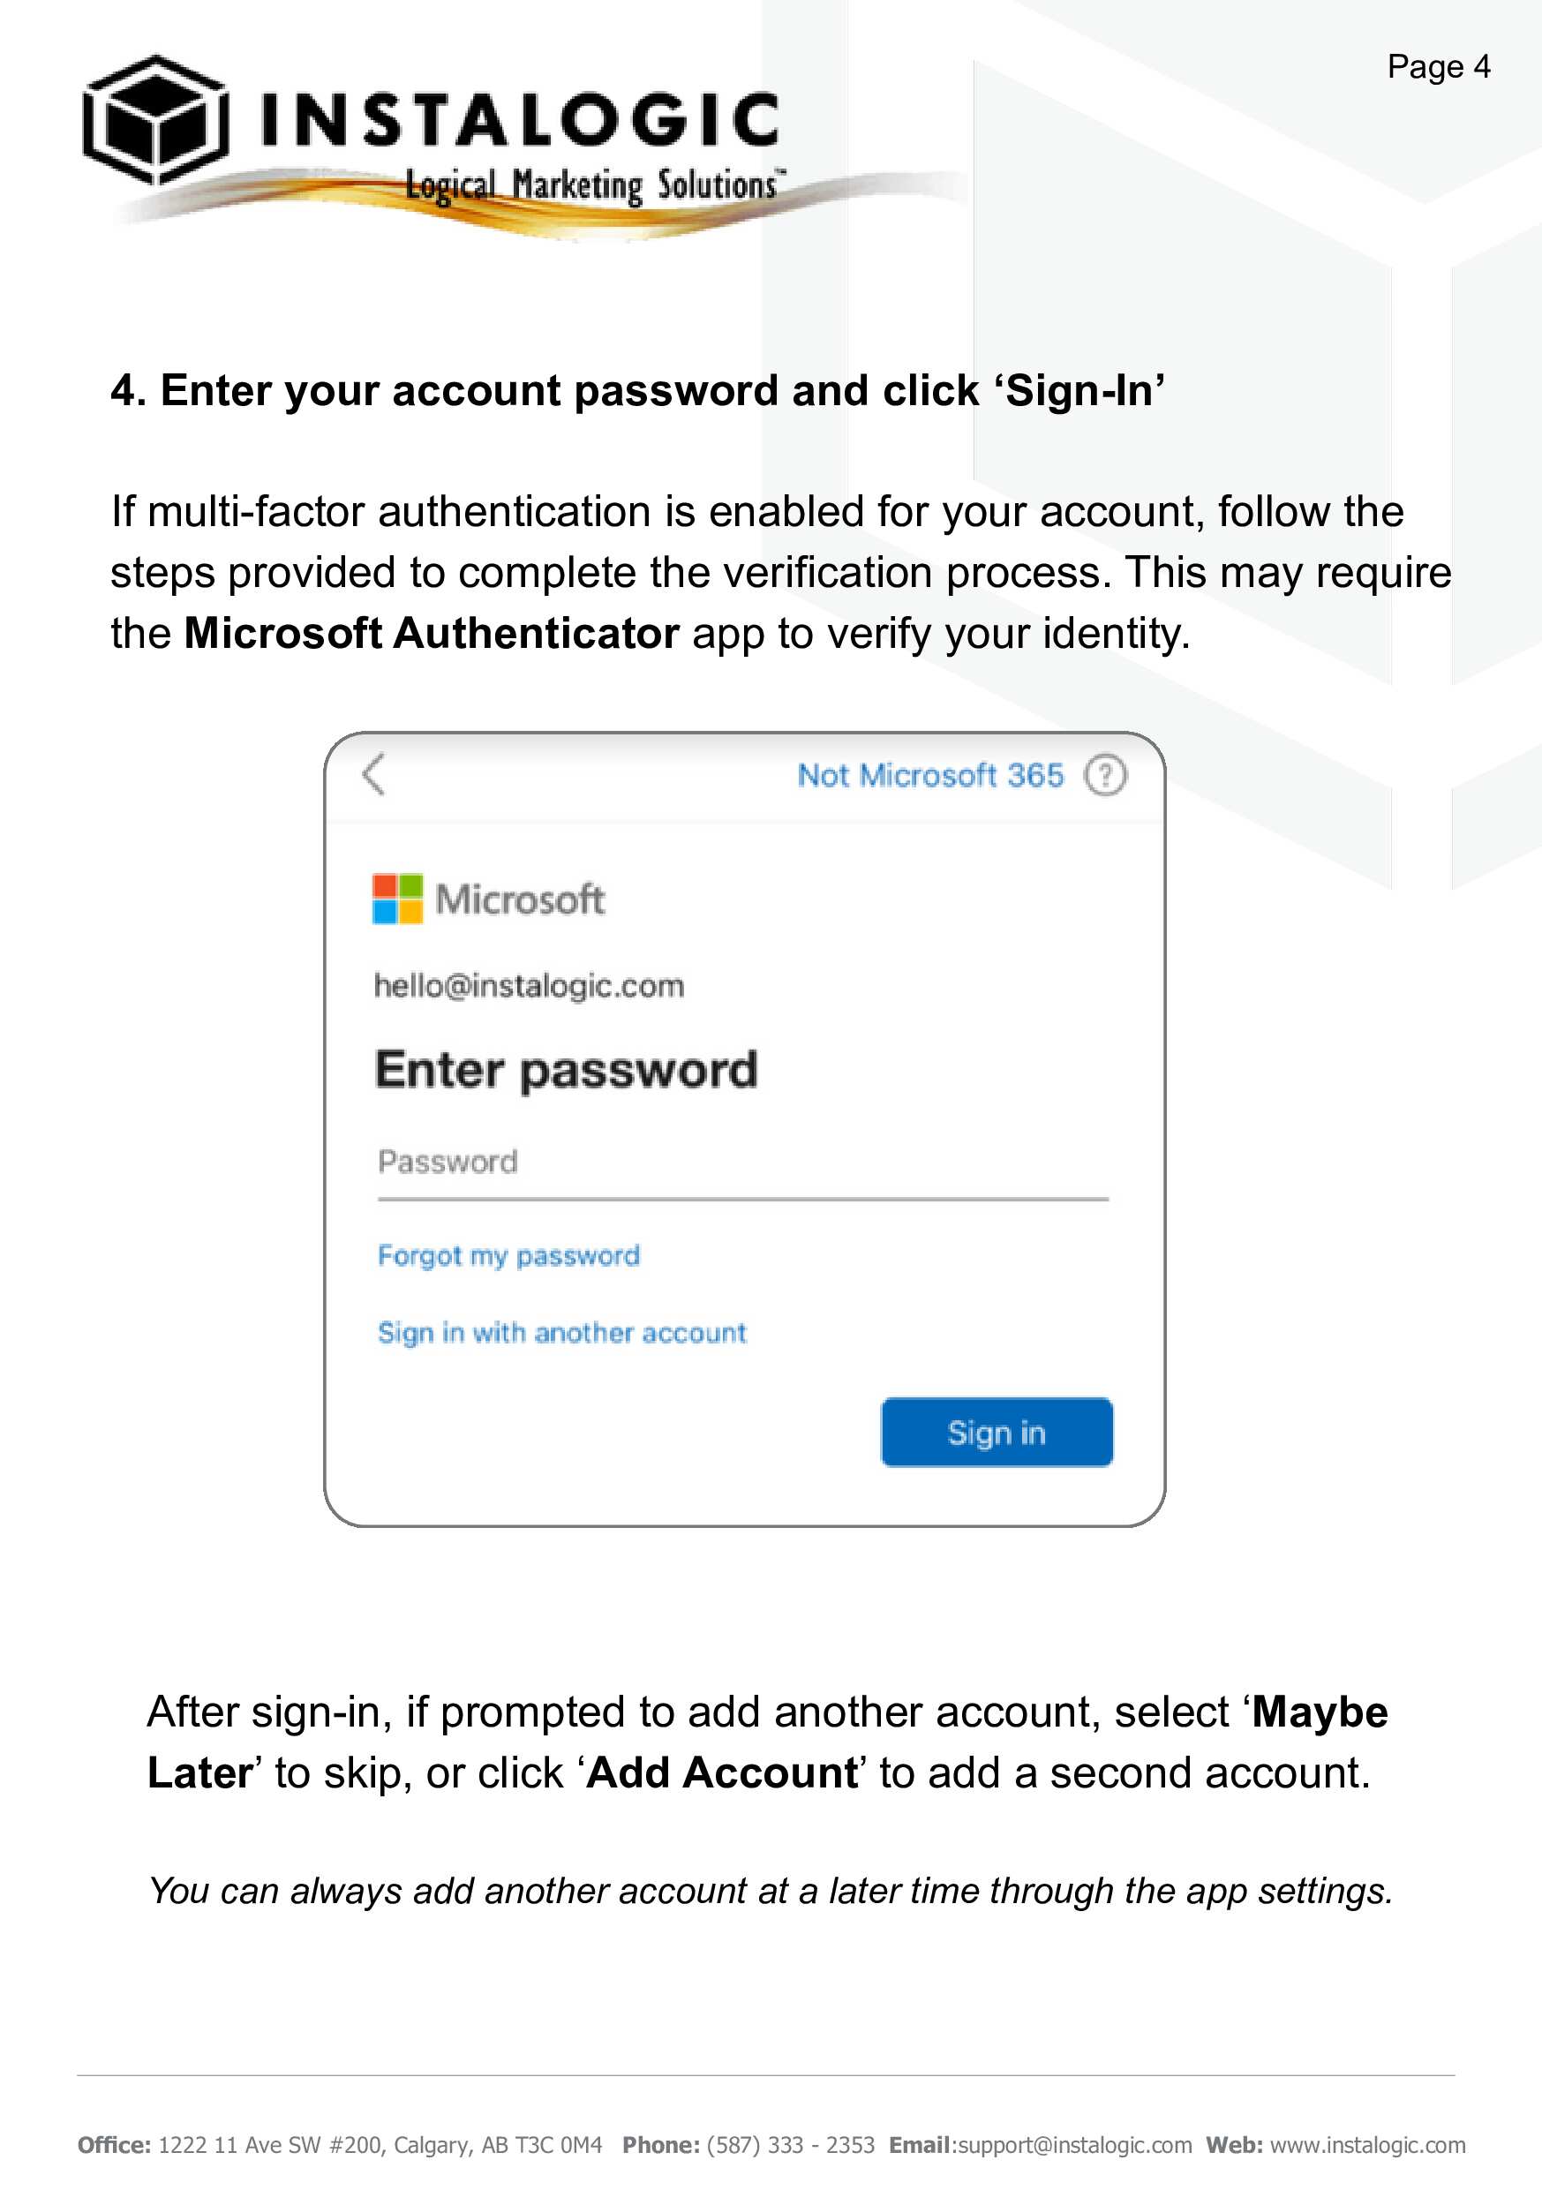The image size is (1542, 2190).
Task: Open the 'Forgot my password' link
Action: tap(508, 1255)
